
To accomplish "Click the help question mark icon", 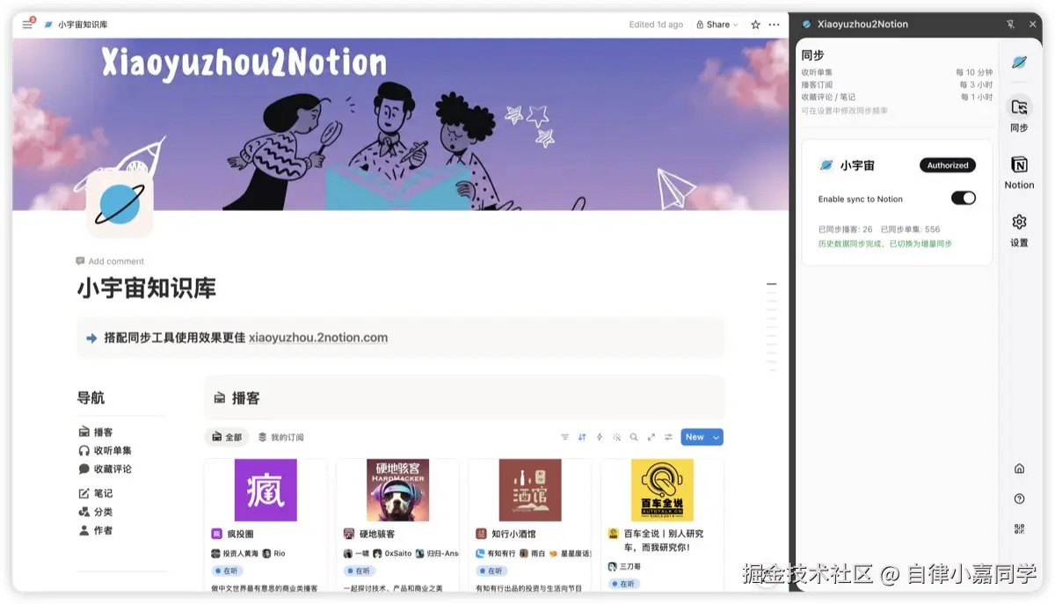I will (1019, 498).
